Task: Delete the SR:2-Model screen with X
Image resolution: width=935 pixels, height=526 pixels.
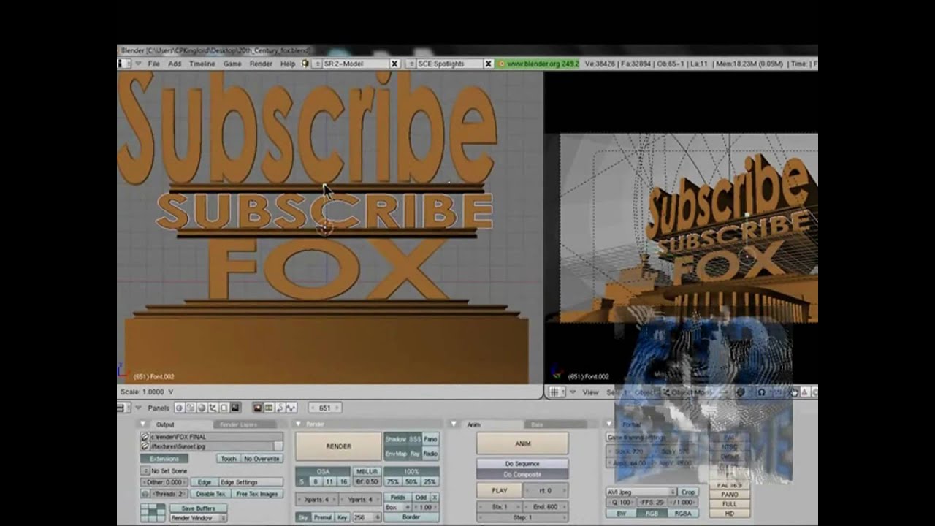Action: pyautogui.click(x=394, y=64)
